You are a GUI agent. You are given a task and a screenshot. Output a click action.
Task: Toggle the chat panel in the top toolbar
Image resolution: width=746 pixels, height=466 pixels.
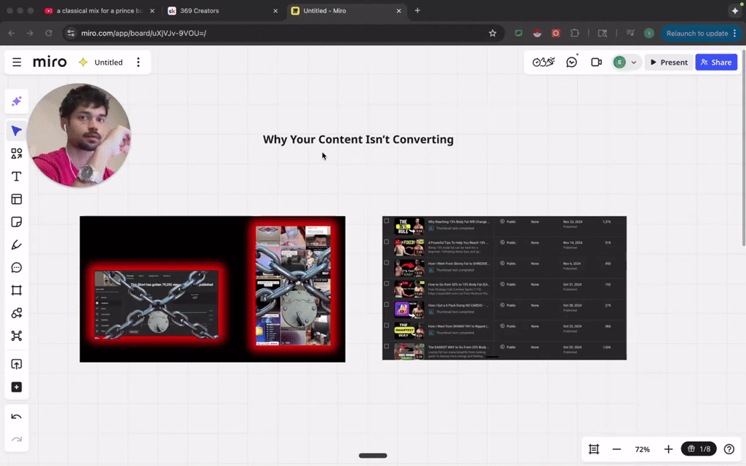click(x=571, y=62)
